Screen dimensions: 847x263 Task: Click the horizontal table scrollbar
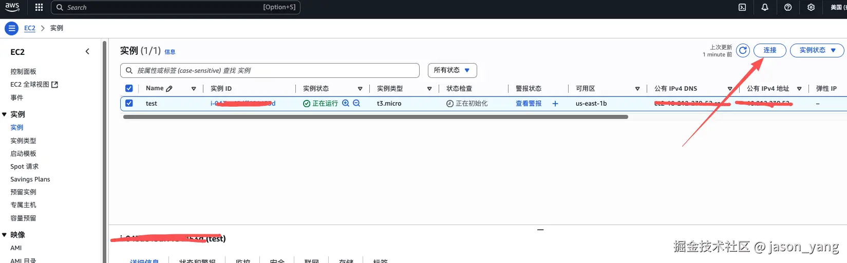375,117
